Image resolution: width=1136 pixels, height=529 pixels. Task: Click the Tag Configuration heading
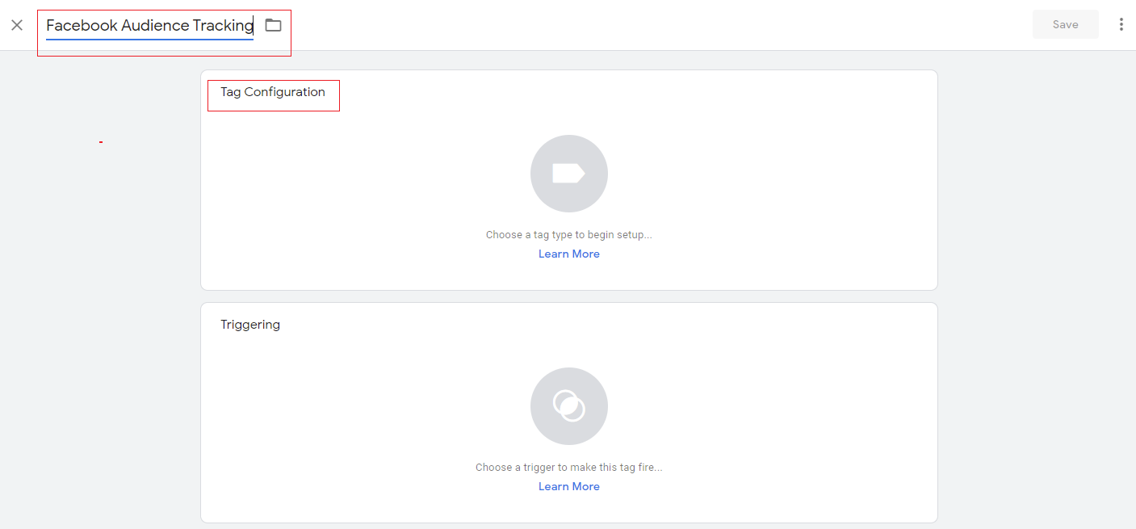(273, 92)
